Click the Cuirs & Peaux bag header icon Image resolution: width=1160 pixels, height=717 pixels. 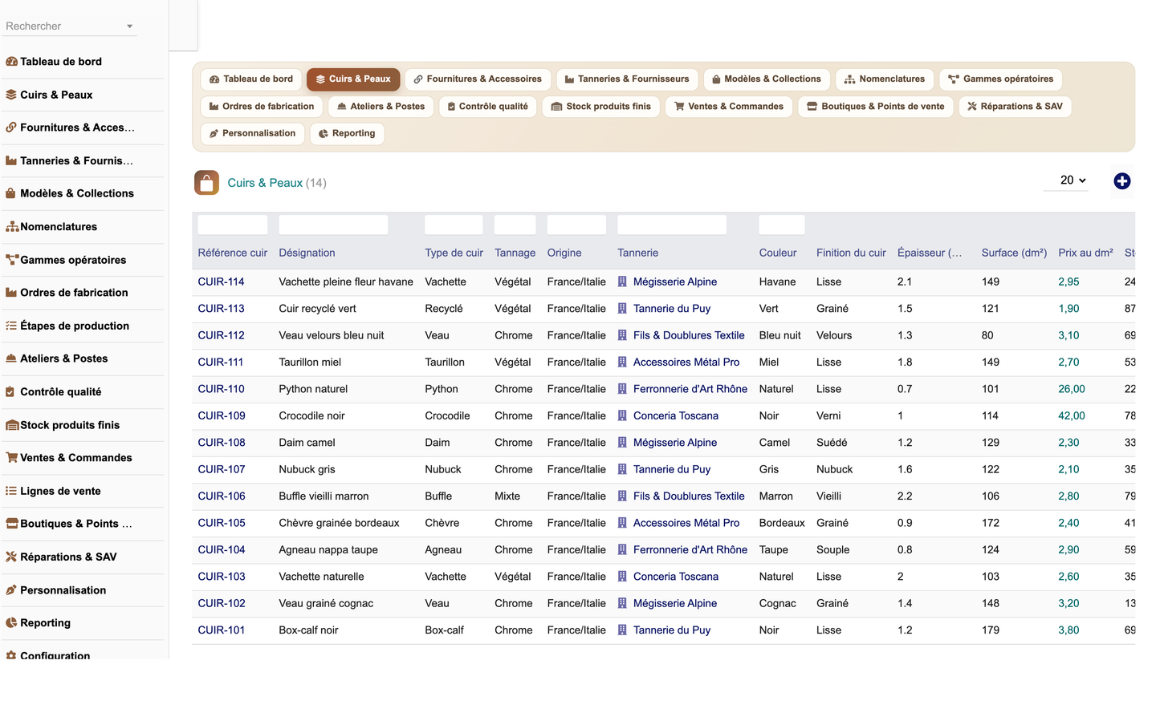206,183
